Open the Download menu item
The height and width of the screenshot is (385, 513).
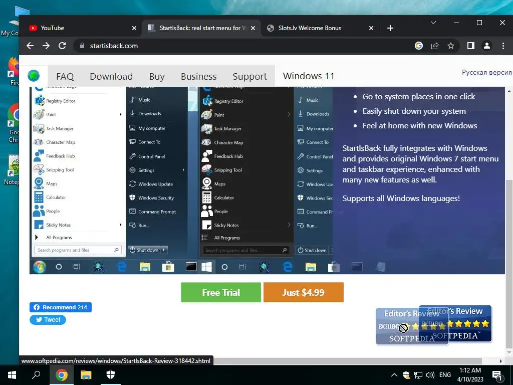coord(111,76)
